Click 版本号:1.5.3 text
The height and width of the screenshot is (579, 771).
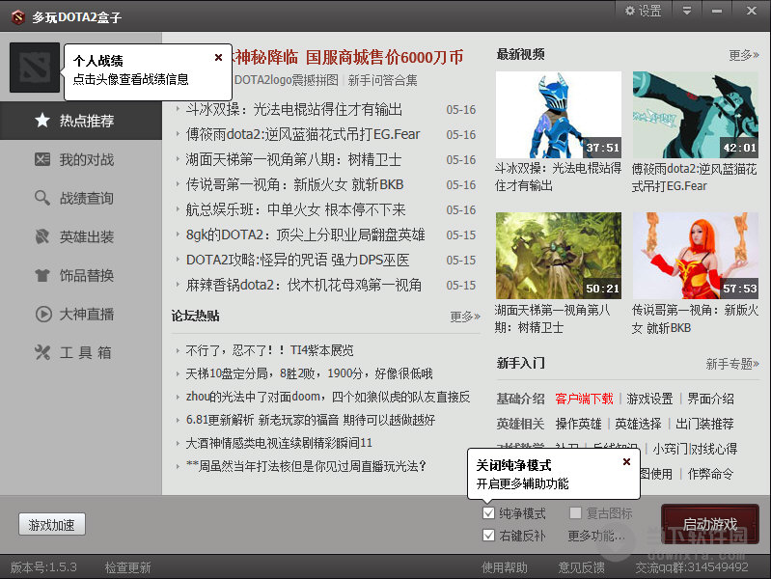(43, 567)
